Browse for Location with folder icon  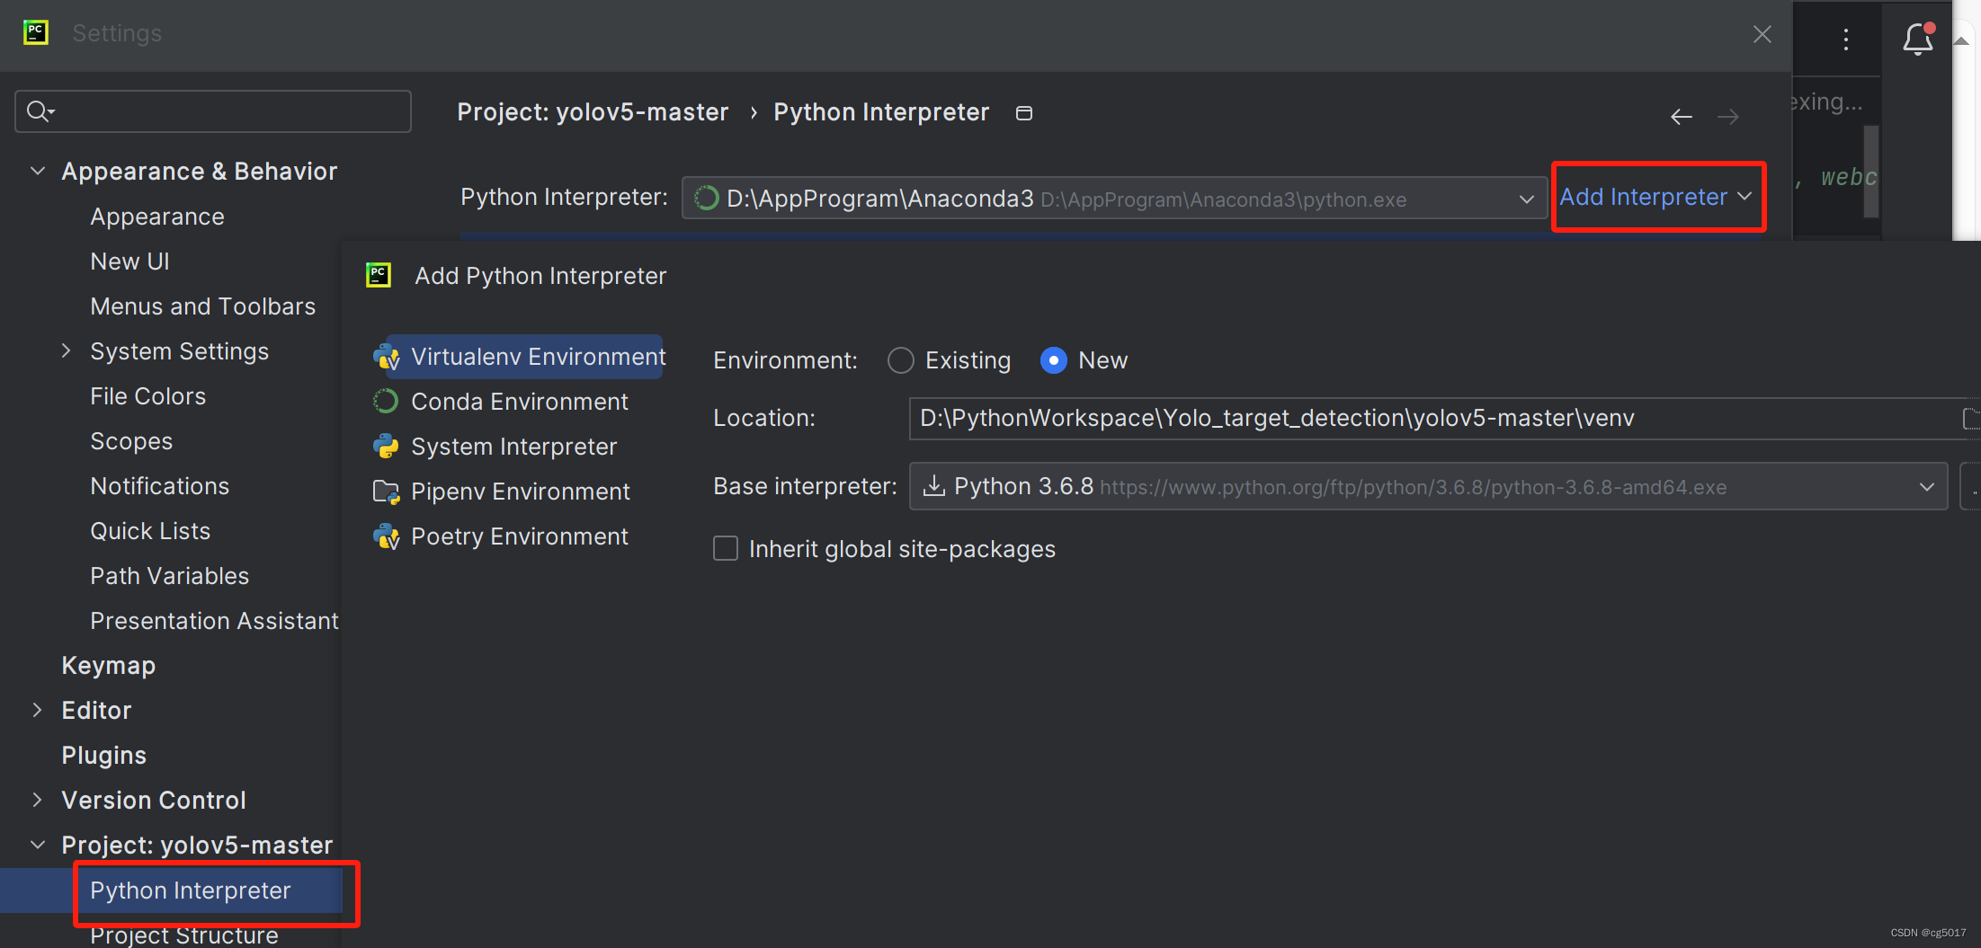pyautogui.click(x=1971, y=419)
